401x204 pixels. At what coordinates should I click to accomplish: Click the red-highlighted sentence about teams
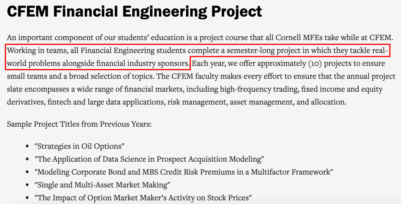click(197, 57)
